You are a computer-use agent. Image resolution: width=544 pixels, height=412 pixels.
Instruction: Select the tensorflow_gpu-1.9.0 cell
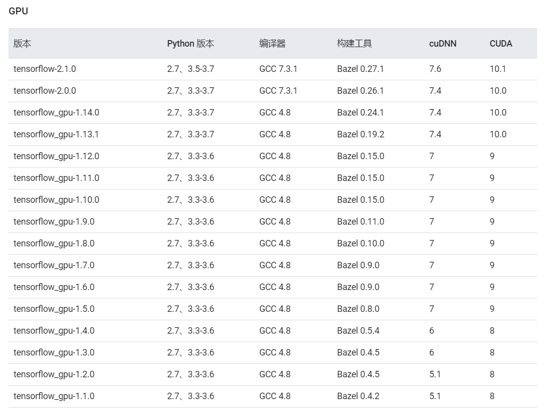tap(54, 222)
